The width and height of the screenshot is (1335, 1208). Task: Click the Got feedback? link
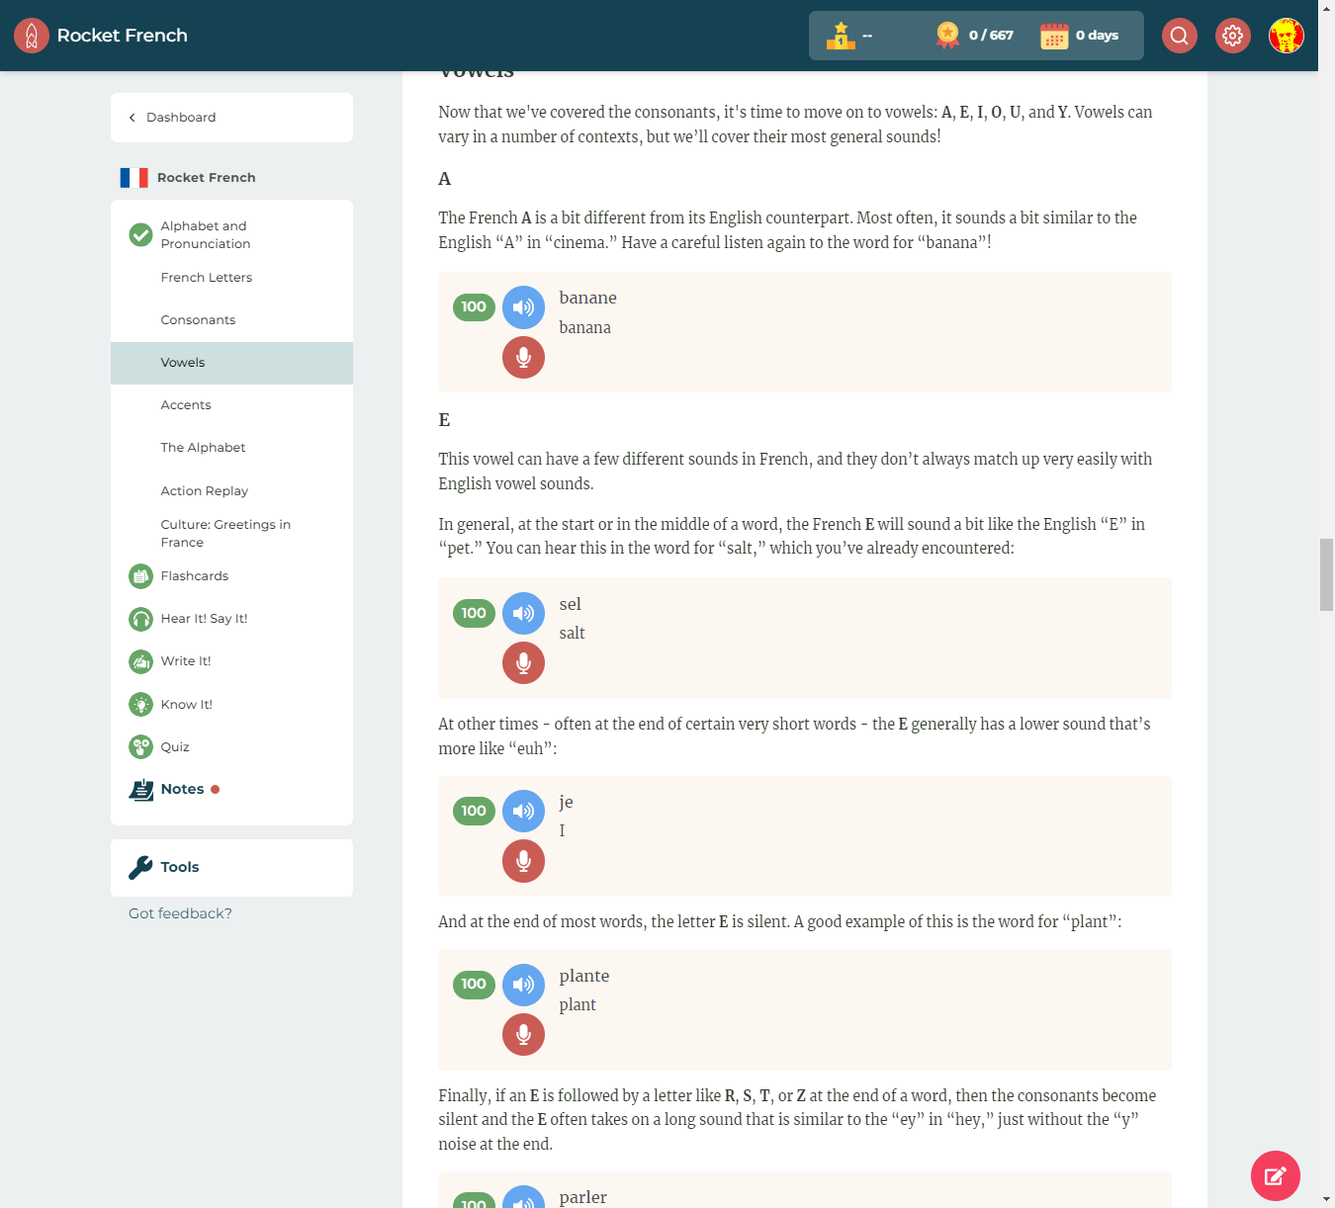[180, 913]
